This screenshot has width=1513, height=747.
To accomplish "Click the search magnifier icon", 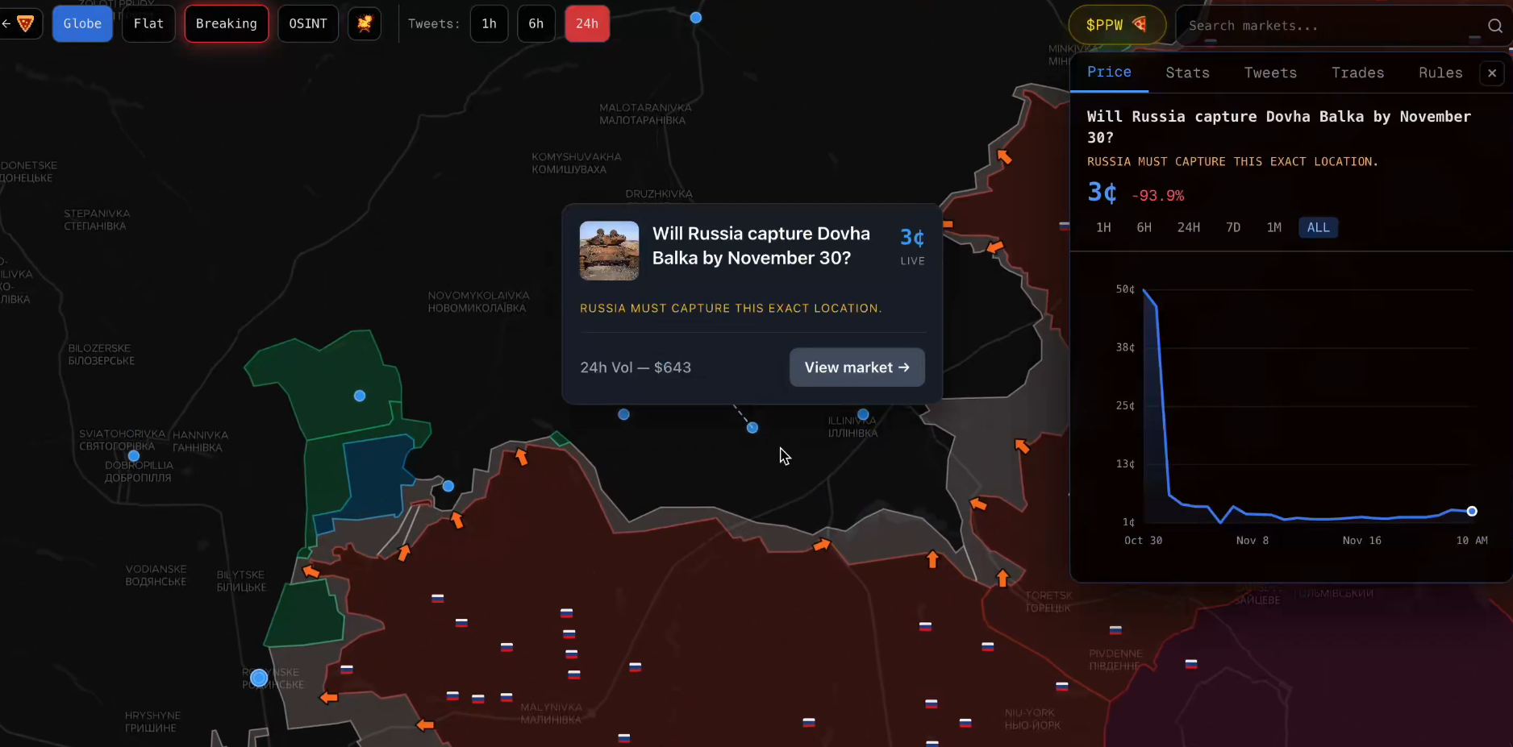I will pos(1494,26).
